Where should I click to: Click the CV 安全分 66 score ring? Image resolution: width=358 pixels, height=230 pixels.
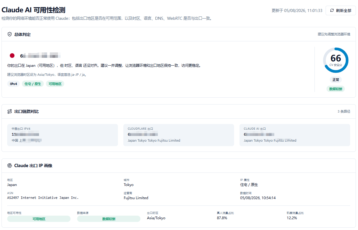click(335, 60)
